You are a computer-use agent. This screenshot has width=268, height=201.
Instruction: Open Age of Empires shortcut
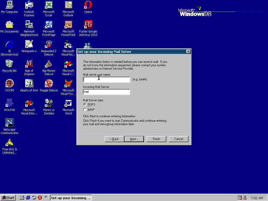29,68
